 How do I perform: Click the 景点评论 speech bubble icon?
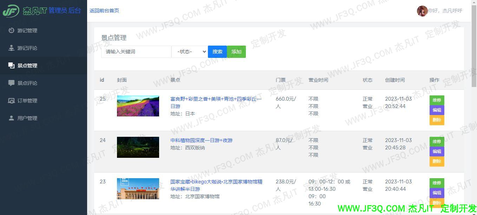click(x=11, y=83)
